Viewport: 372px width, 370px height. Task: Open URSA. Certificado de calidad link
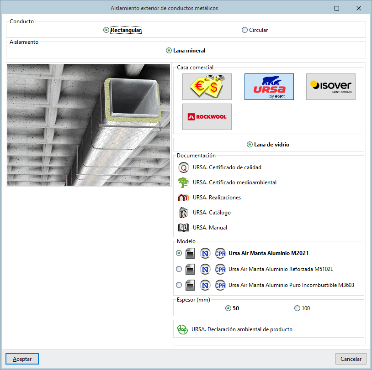227,167
